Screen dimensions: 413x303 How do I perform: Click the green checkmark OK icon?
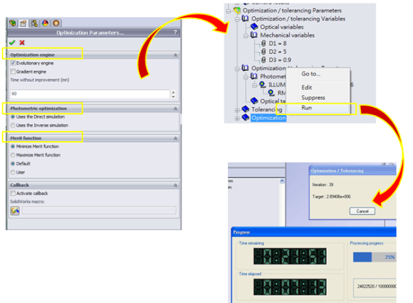point(12,43)
